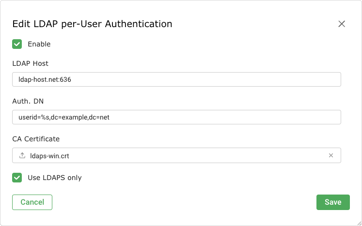Click the Use LDAPS only label

[x=55, y=178]
